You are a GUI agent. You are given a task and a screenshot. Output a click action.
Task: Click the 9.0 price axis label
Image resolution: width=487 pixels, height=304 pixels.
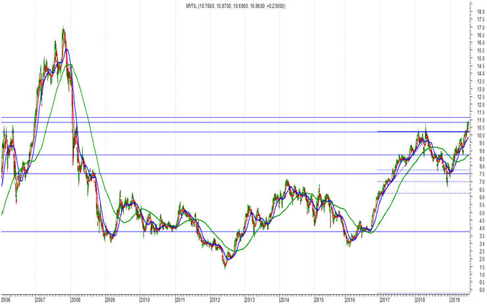(x=482, y=151)
